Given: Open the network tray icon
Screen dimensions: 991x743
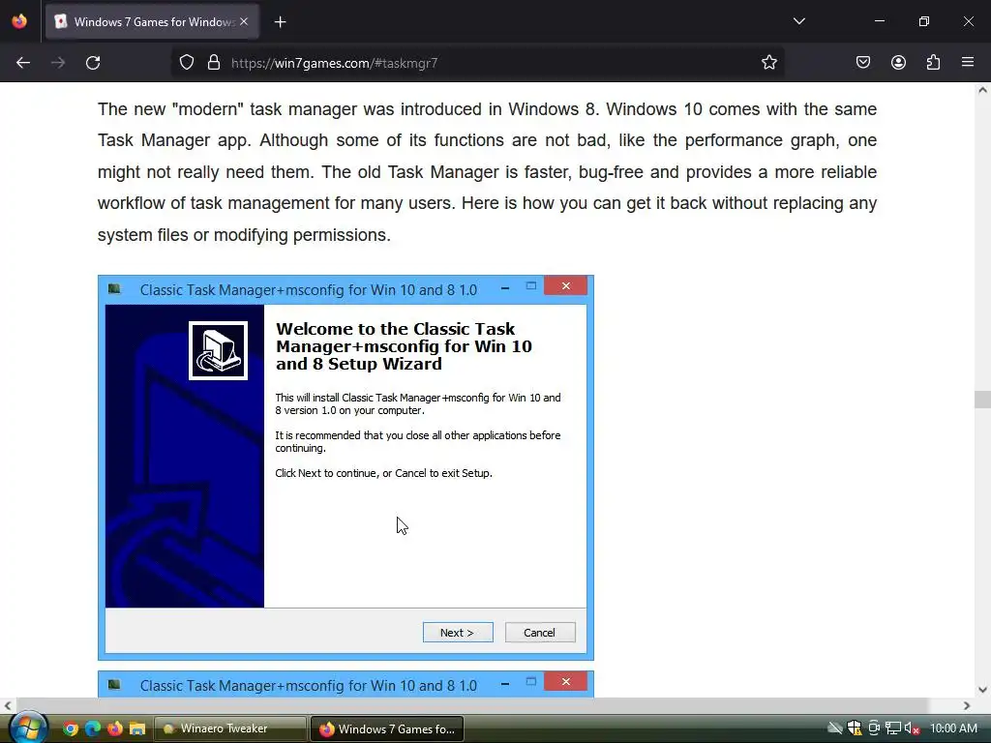Looking at the screenshot, I should pos(893,728).
